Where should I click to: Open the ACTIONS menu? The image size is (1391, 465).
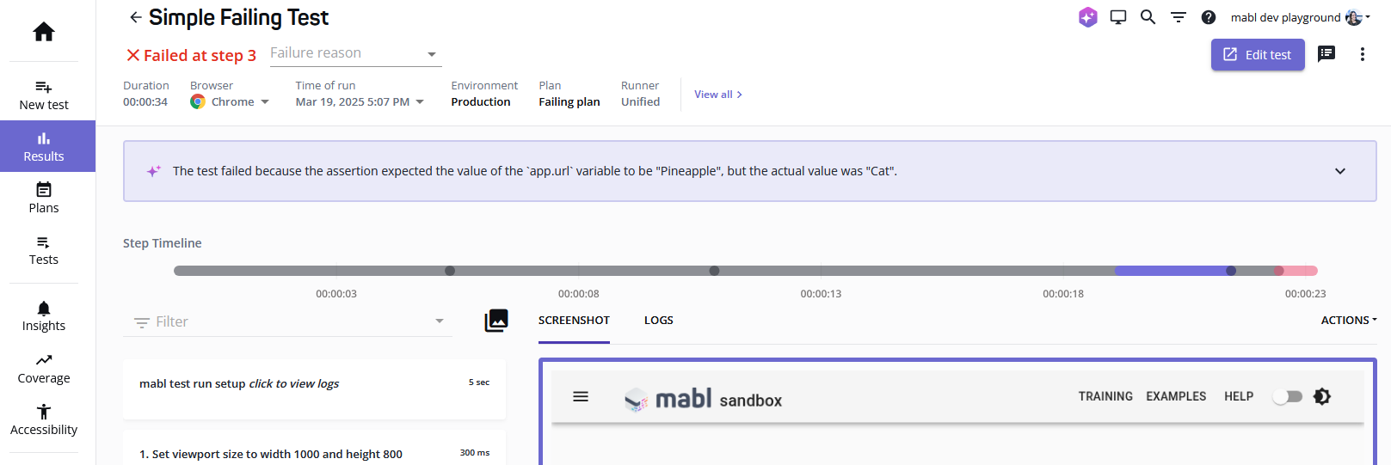pyautogui.click(x=1349, y=321)
